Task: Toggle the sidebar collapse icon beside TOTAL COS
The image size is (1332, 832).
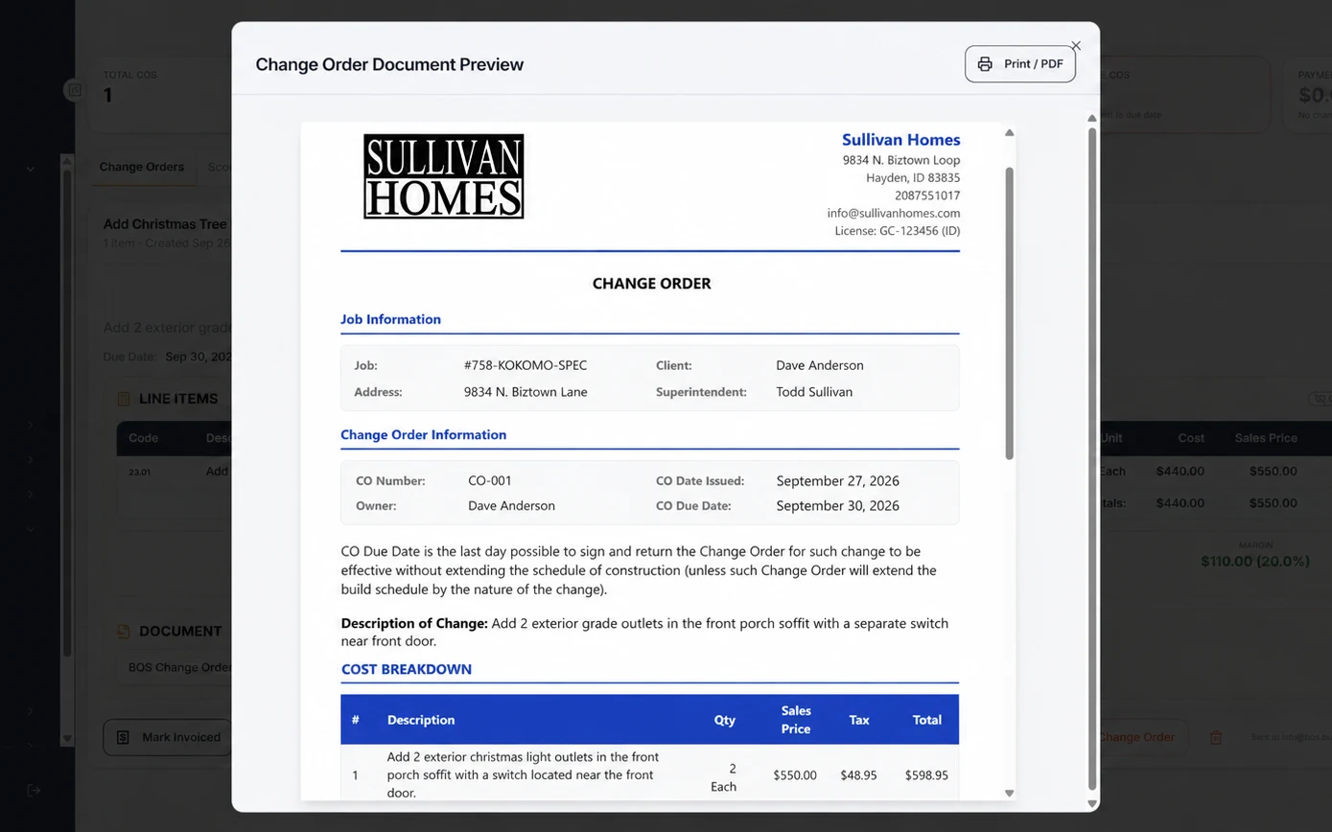Action: 75,90
